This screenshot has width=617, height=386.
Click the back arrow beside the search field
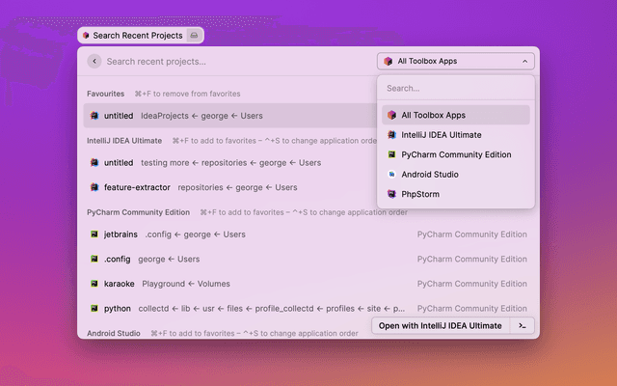[x=94, y=61]
